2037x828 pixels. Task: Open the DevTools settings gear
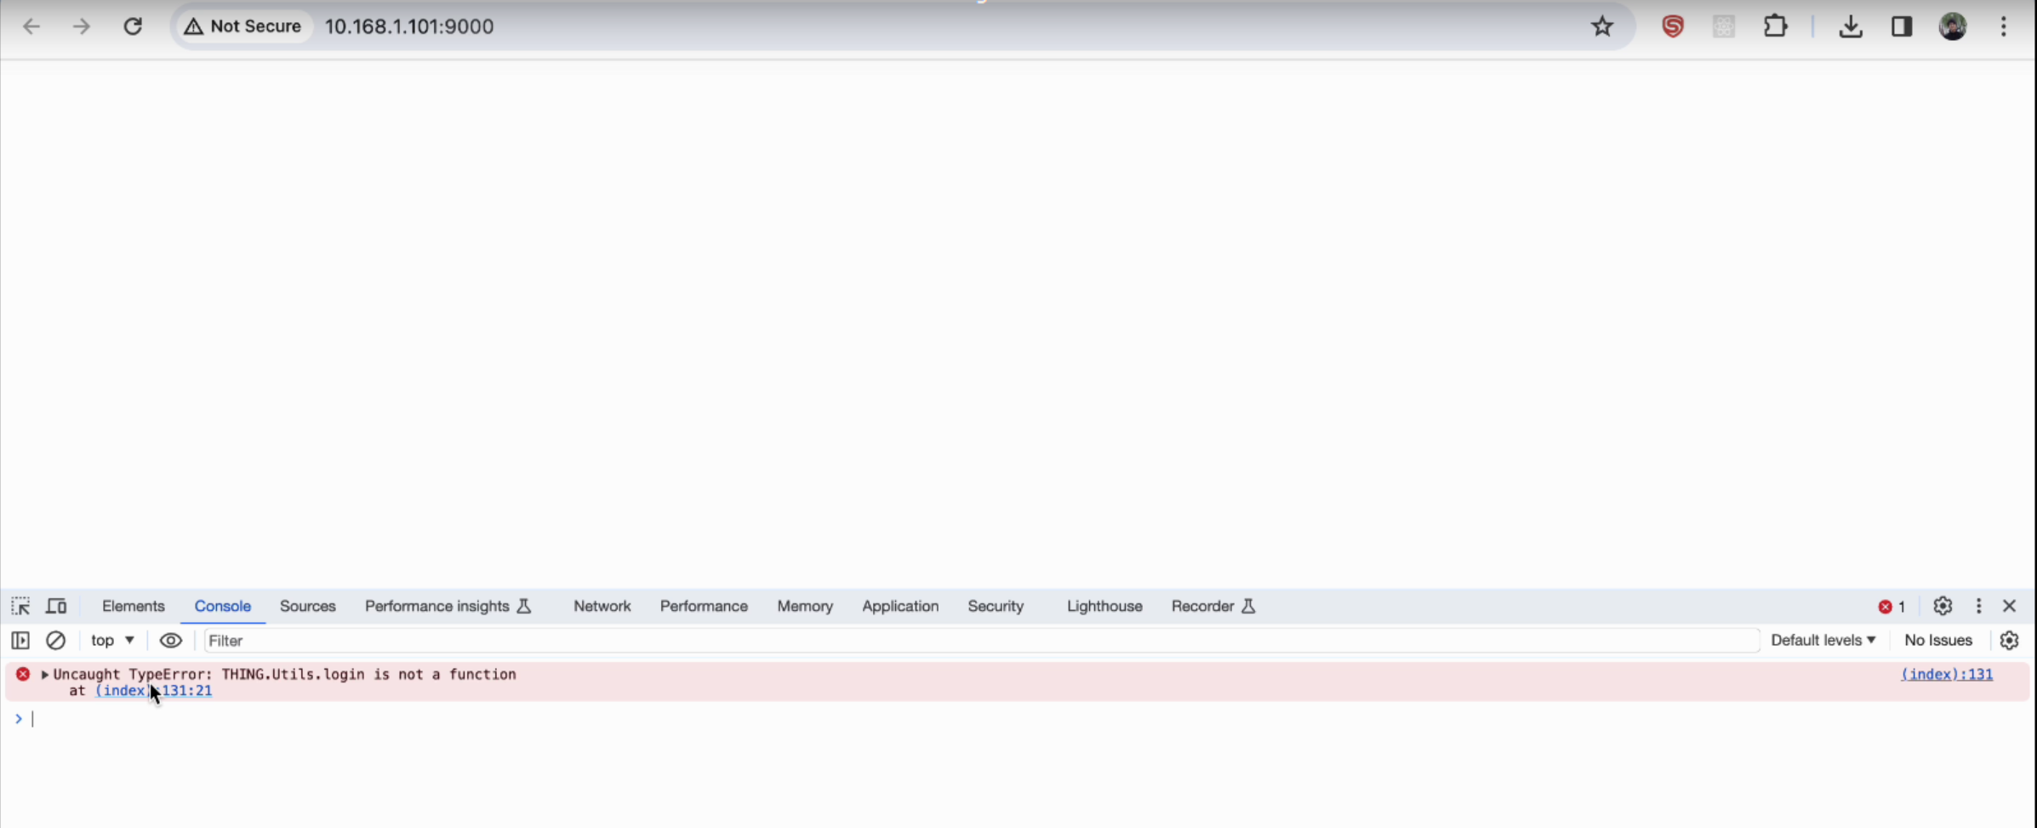[x=1942, y=606]
